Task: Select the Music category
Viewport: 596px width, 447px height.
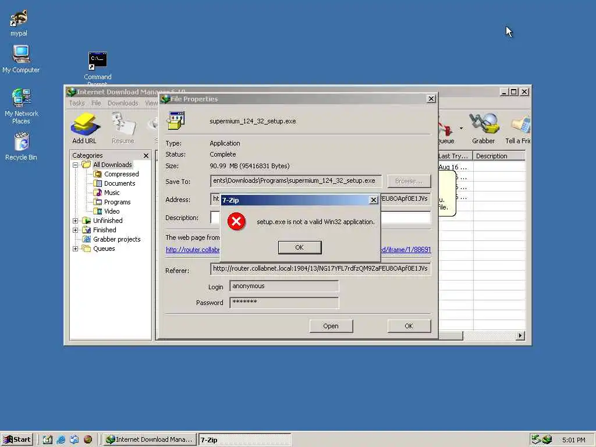Action: pos(112,193)
